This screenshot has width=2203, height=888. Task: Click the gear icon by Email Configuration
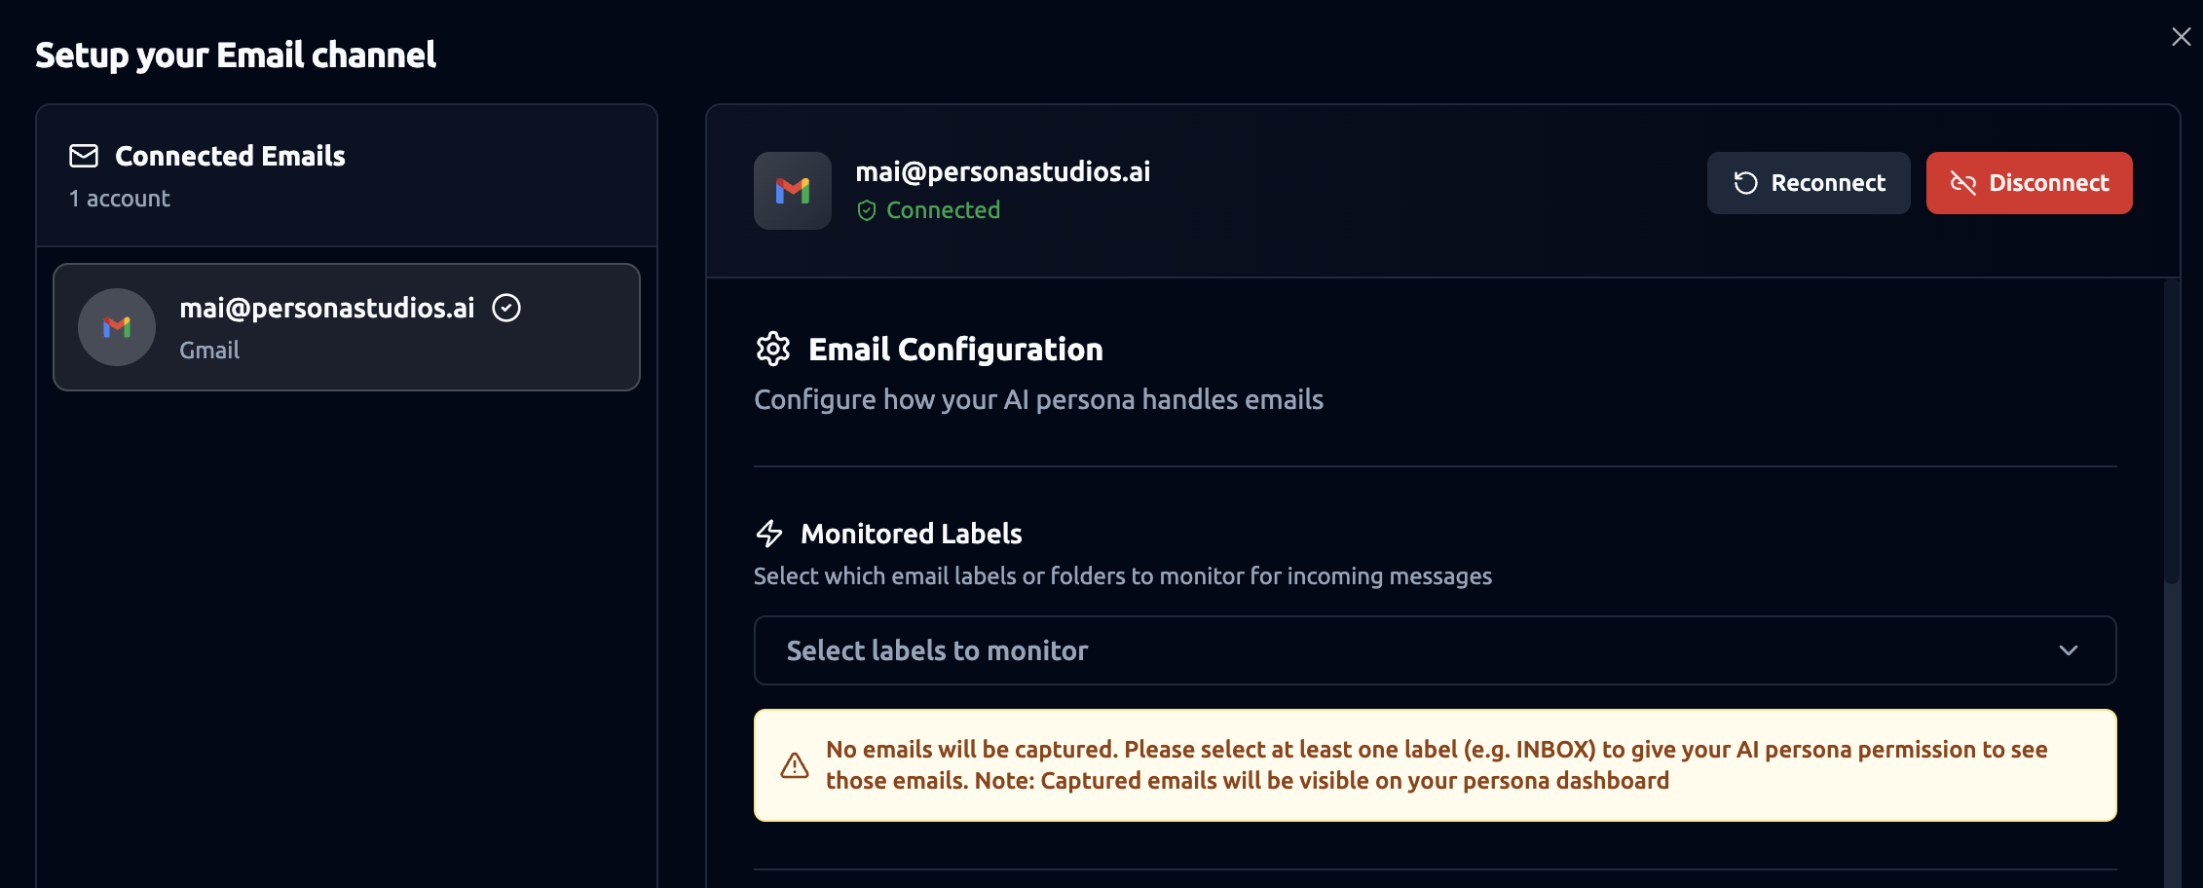point(773,349)
